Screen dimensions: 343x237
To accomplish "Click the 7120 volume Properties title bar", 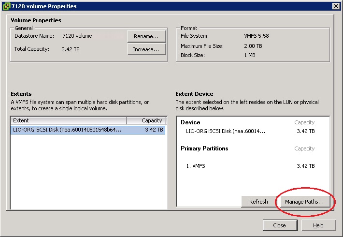I will point(145,6).
